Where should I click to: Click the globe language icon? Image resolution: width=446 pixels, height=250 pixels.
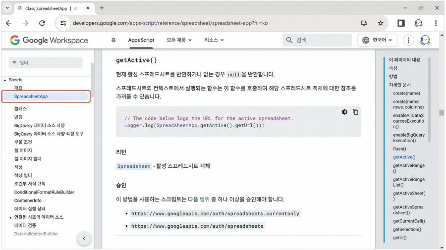[x=366, y=40]
